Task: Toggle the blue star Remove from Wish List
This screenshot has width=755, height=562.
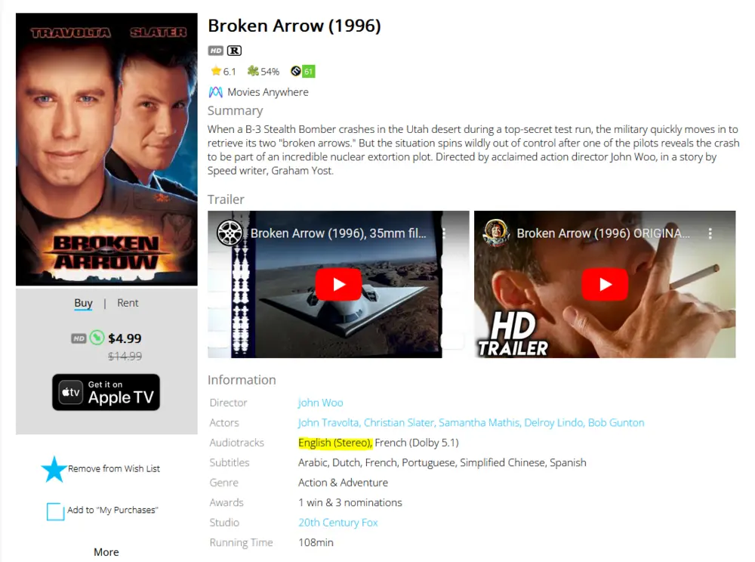Action: (54, 469)
